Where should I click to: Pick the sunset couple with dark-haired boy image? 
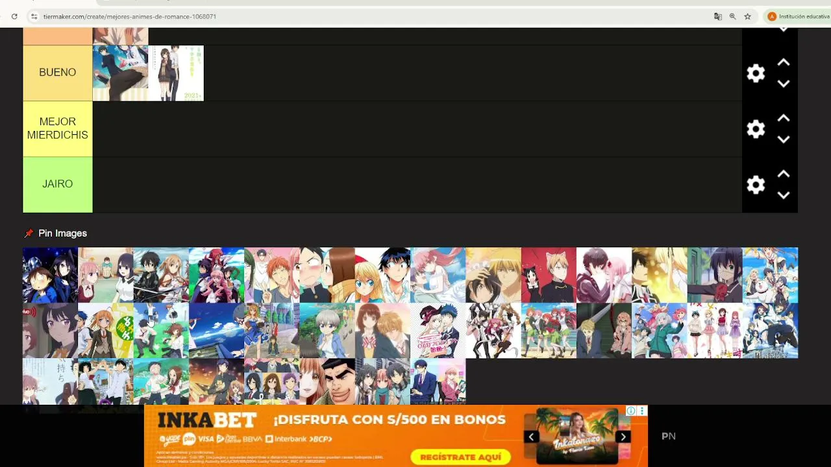pyautogui.click(x=216, y=382)
